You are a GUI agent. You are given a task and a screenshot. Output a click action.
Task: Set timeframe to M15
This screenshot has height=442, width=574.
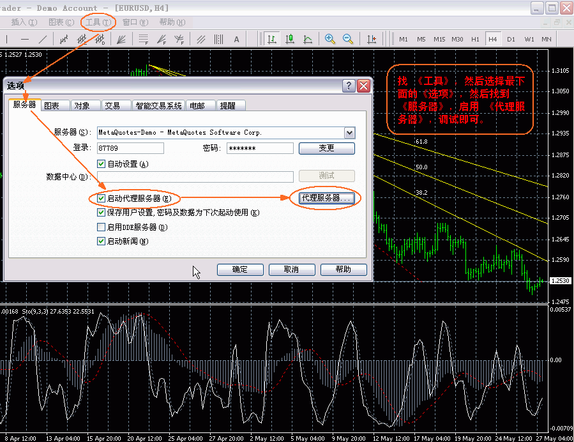tap(439, 39)
